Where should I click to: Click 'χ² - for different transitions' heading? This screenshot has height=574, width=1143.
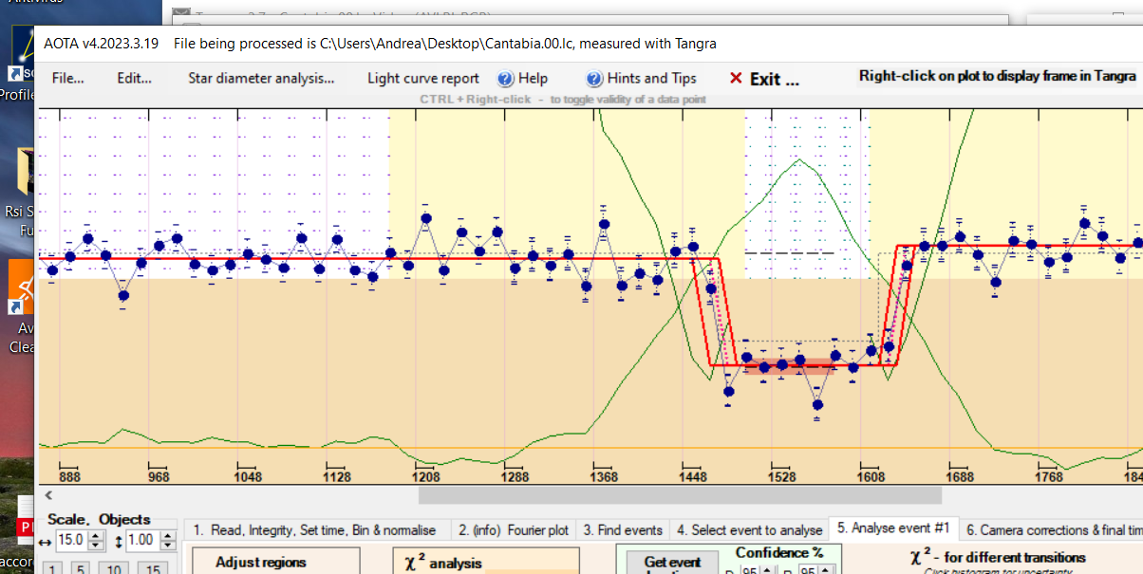(x=998, y=557)
